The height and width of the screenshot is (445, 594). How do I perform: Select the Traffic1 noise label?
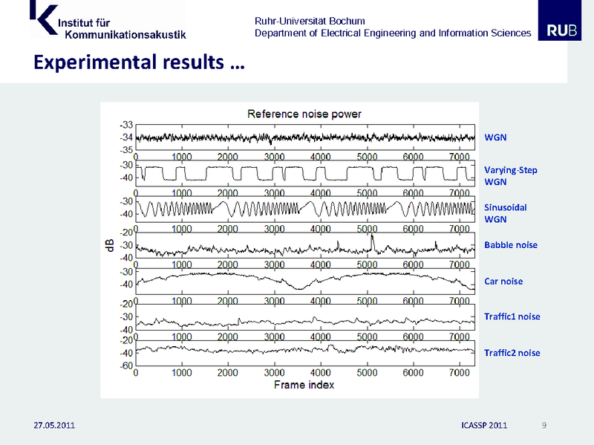pyautogui.click(x=512, y=316)
